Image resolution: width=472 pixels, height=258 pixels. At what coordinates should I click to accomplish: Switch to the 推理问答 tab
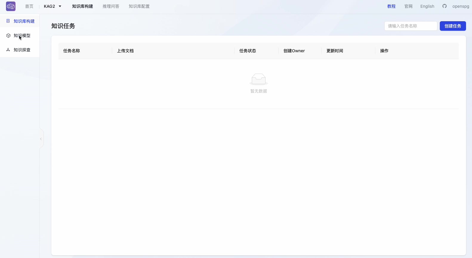(x=111, y=6)
